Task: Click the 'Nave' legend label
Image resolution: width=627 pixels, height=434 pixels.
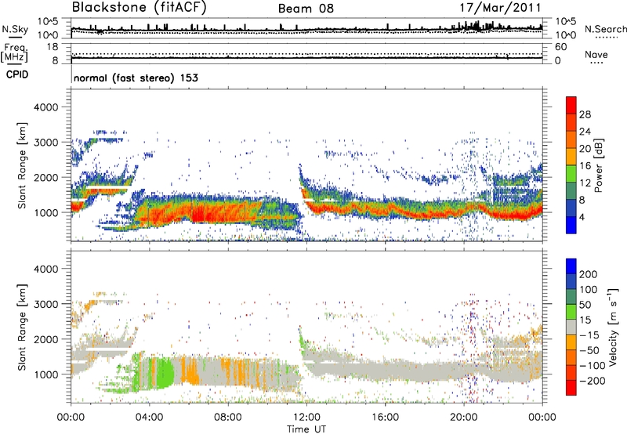Action: click(596, 54)
